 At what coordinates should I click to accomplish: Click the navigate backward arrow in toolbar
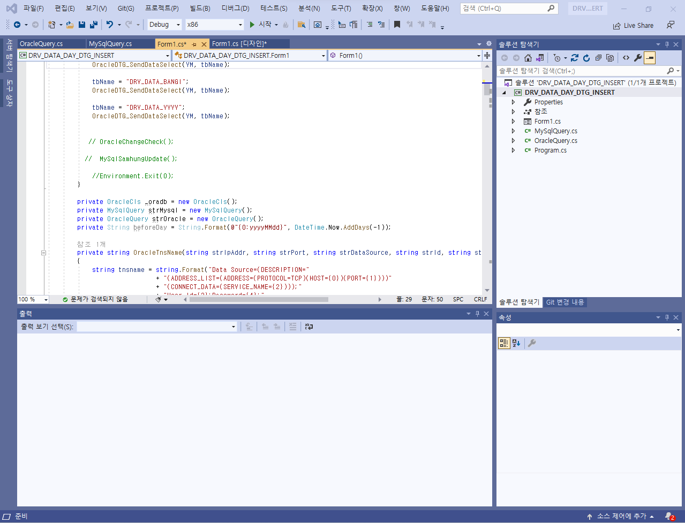click(17, 25)
